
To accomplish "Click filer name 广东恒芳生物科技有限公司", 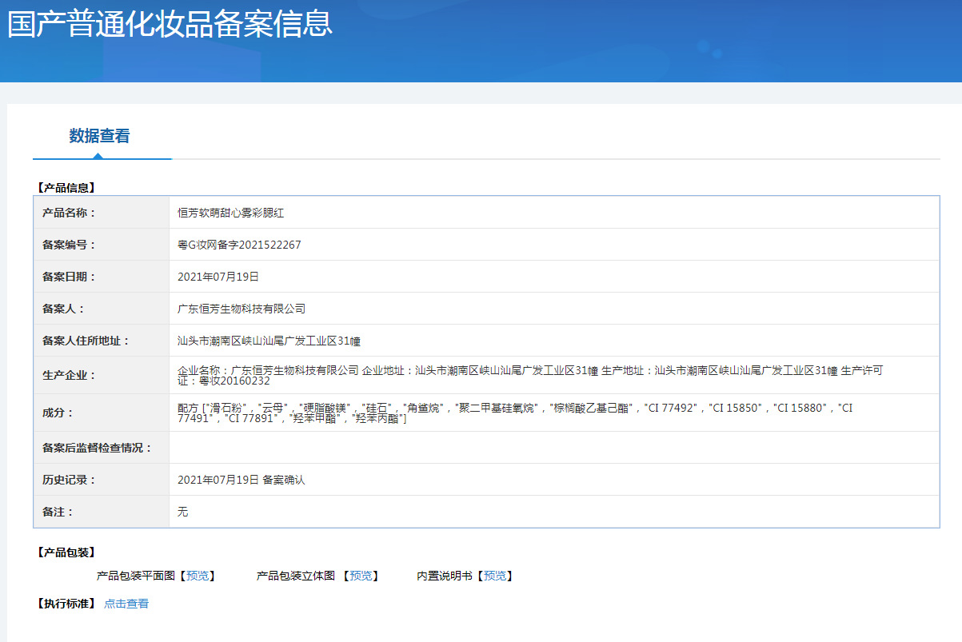I will [241, 309].
